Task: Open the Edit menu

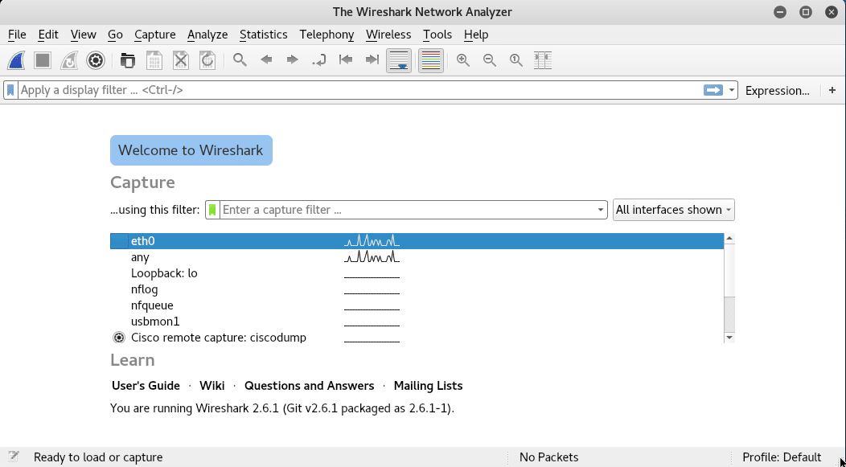Action: point(48,35)
